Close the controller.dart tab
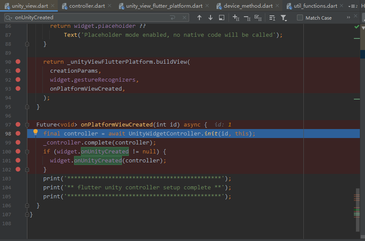Viewport: 365px width, 241px height. tap(110, 6)
